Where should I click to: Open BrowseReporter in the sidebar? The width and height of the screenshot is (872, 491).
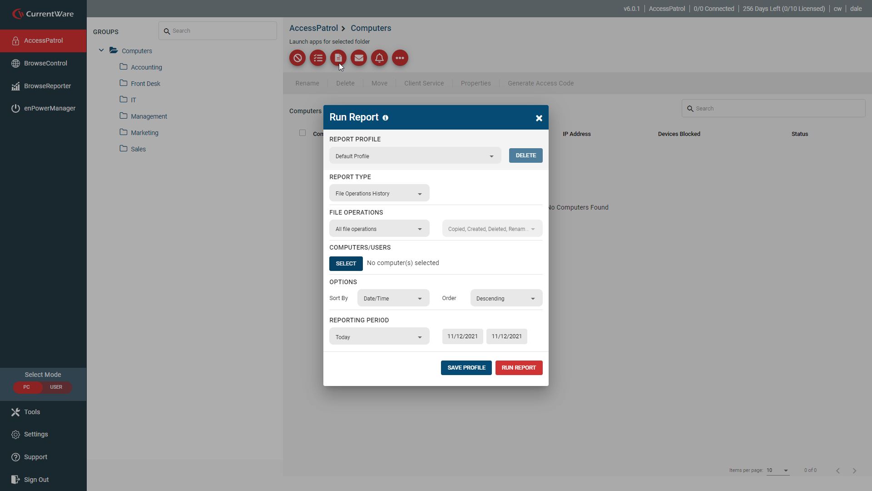43,86
